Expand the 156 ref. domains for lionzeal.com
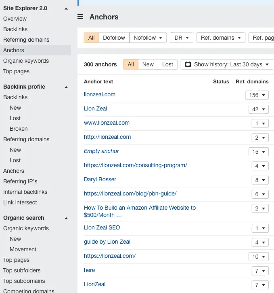 tap(257, 95)
